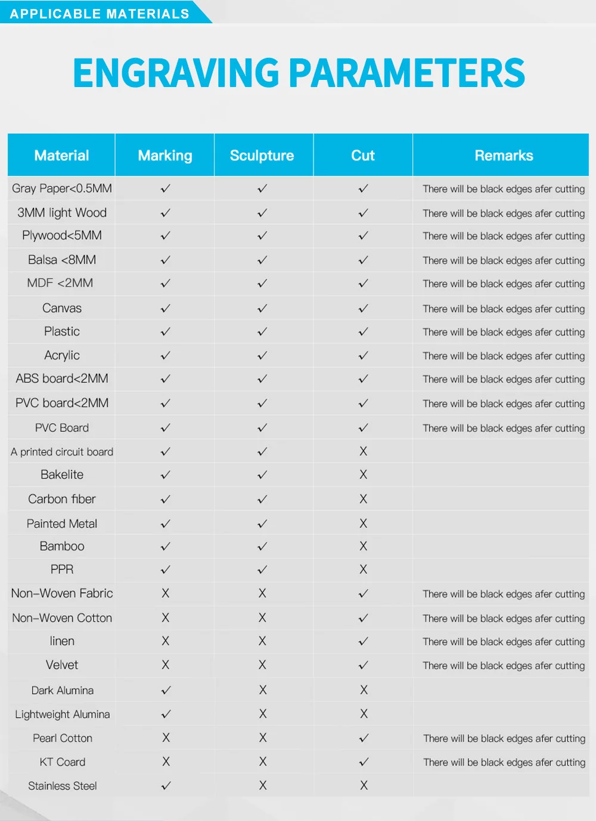This screenshot has height=821, width=596.
Task: Click the Cut checkmark for Velvet
Action: click(363, 665)
